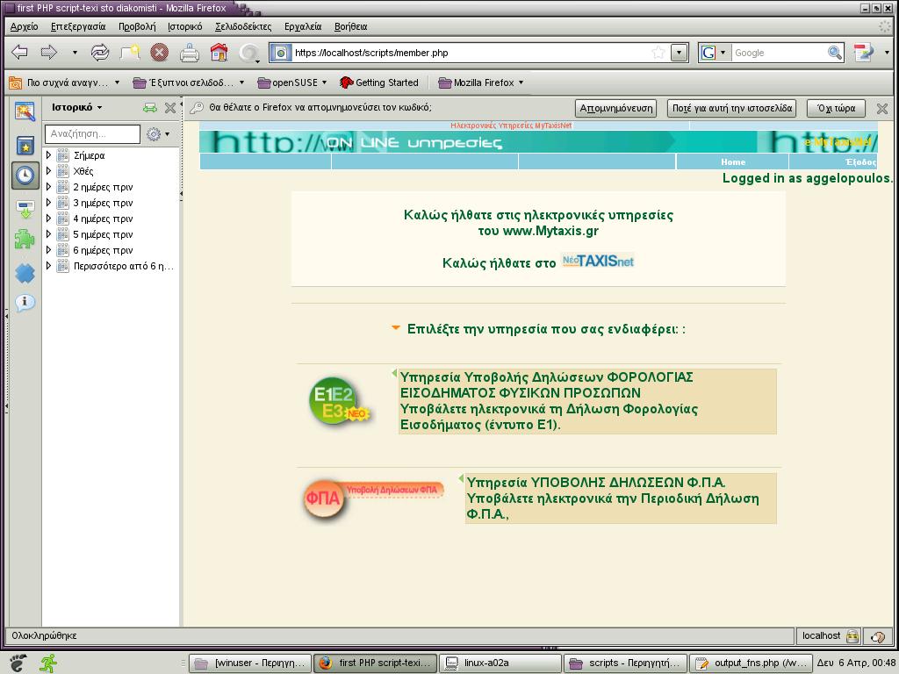The image size is (899, 674).
Task: Open the notepad icon right of the search box
Action: (x=864, y=53)
